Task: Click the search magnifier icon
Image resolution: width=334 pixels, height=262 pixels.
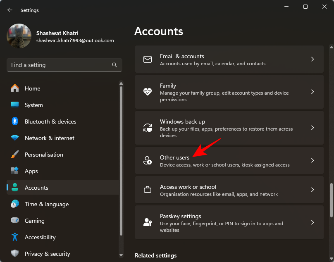Action: coord(115,65)
